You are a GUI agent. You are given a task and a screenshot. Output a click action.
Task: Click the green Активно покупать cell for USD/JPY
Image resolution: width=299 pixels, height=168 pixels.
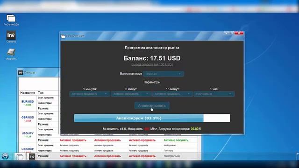coord(176,140)
